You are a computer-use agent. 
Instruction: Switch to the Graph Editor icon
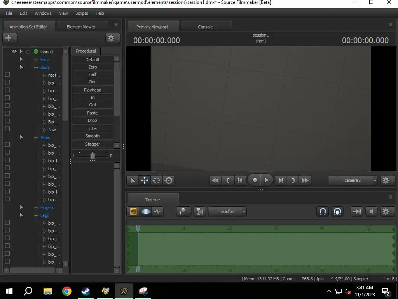tap(158, 211)
